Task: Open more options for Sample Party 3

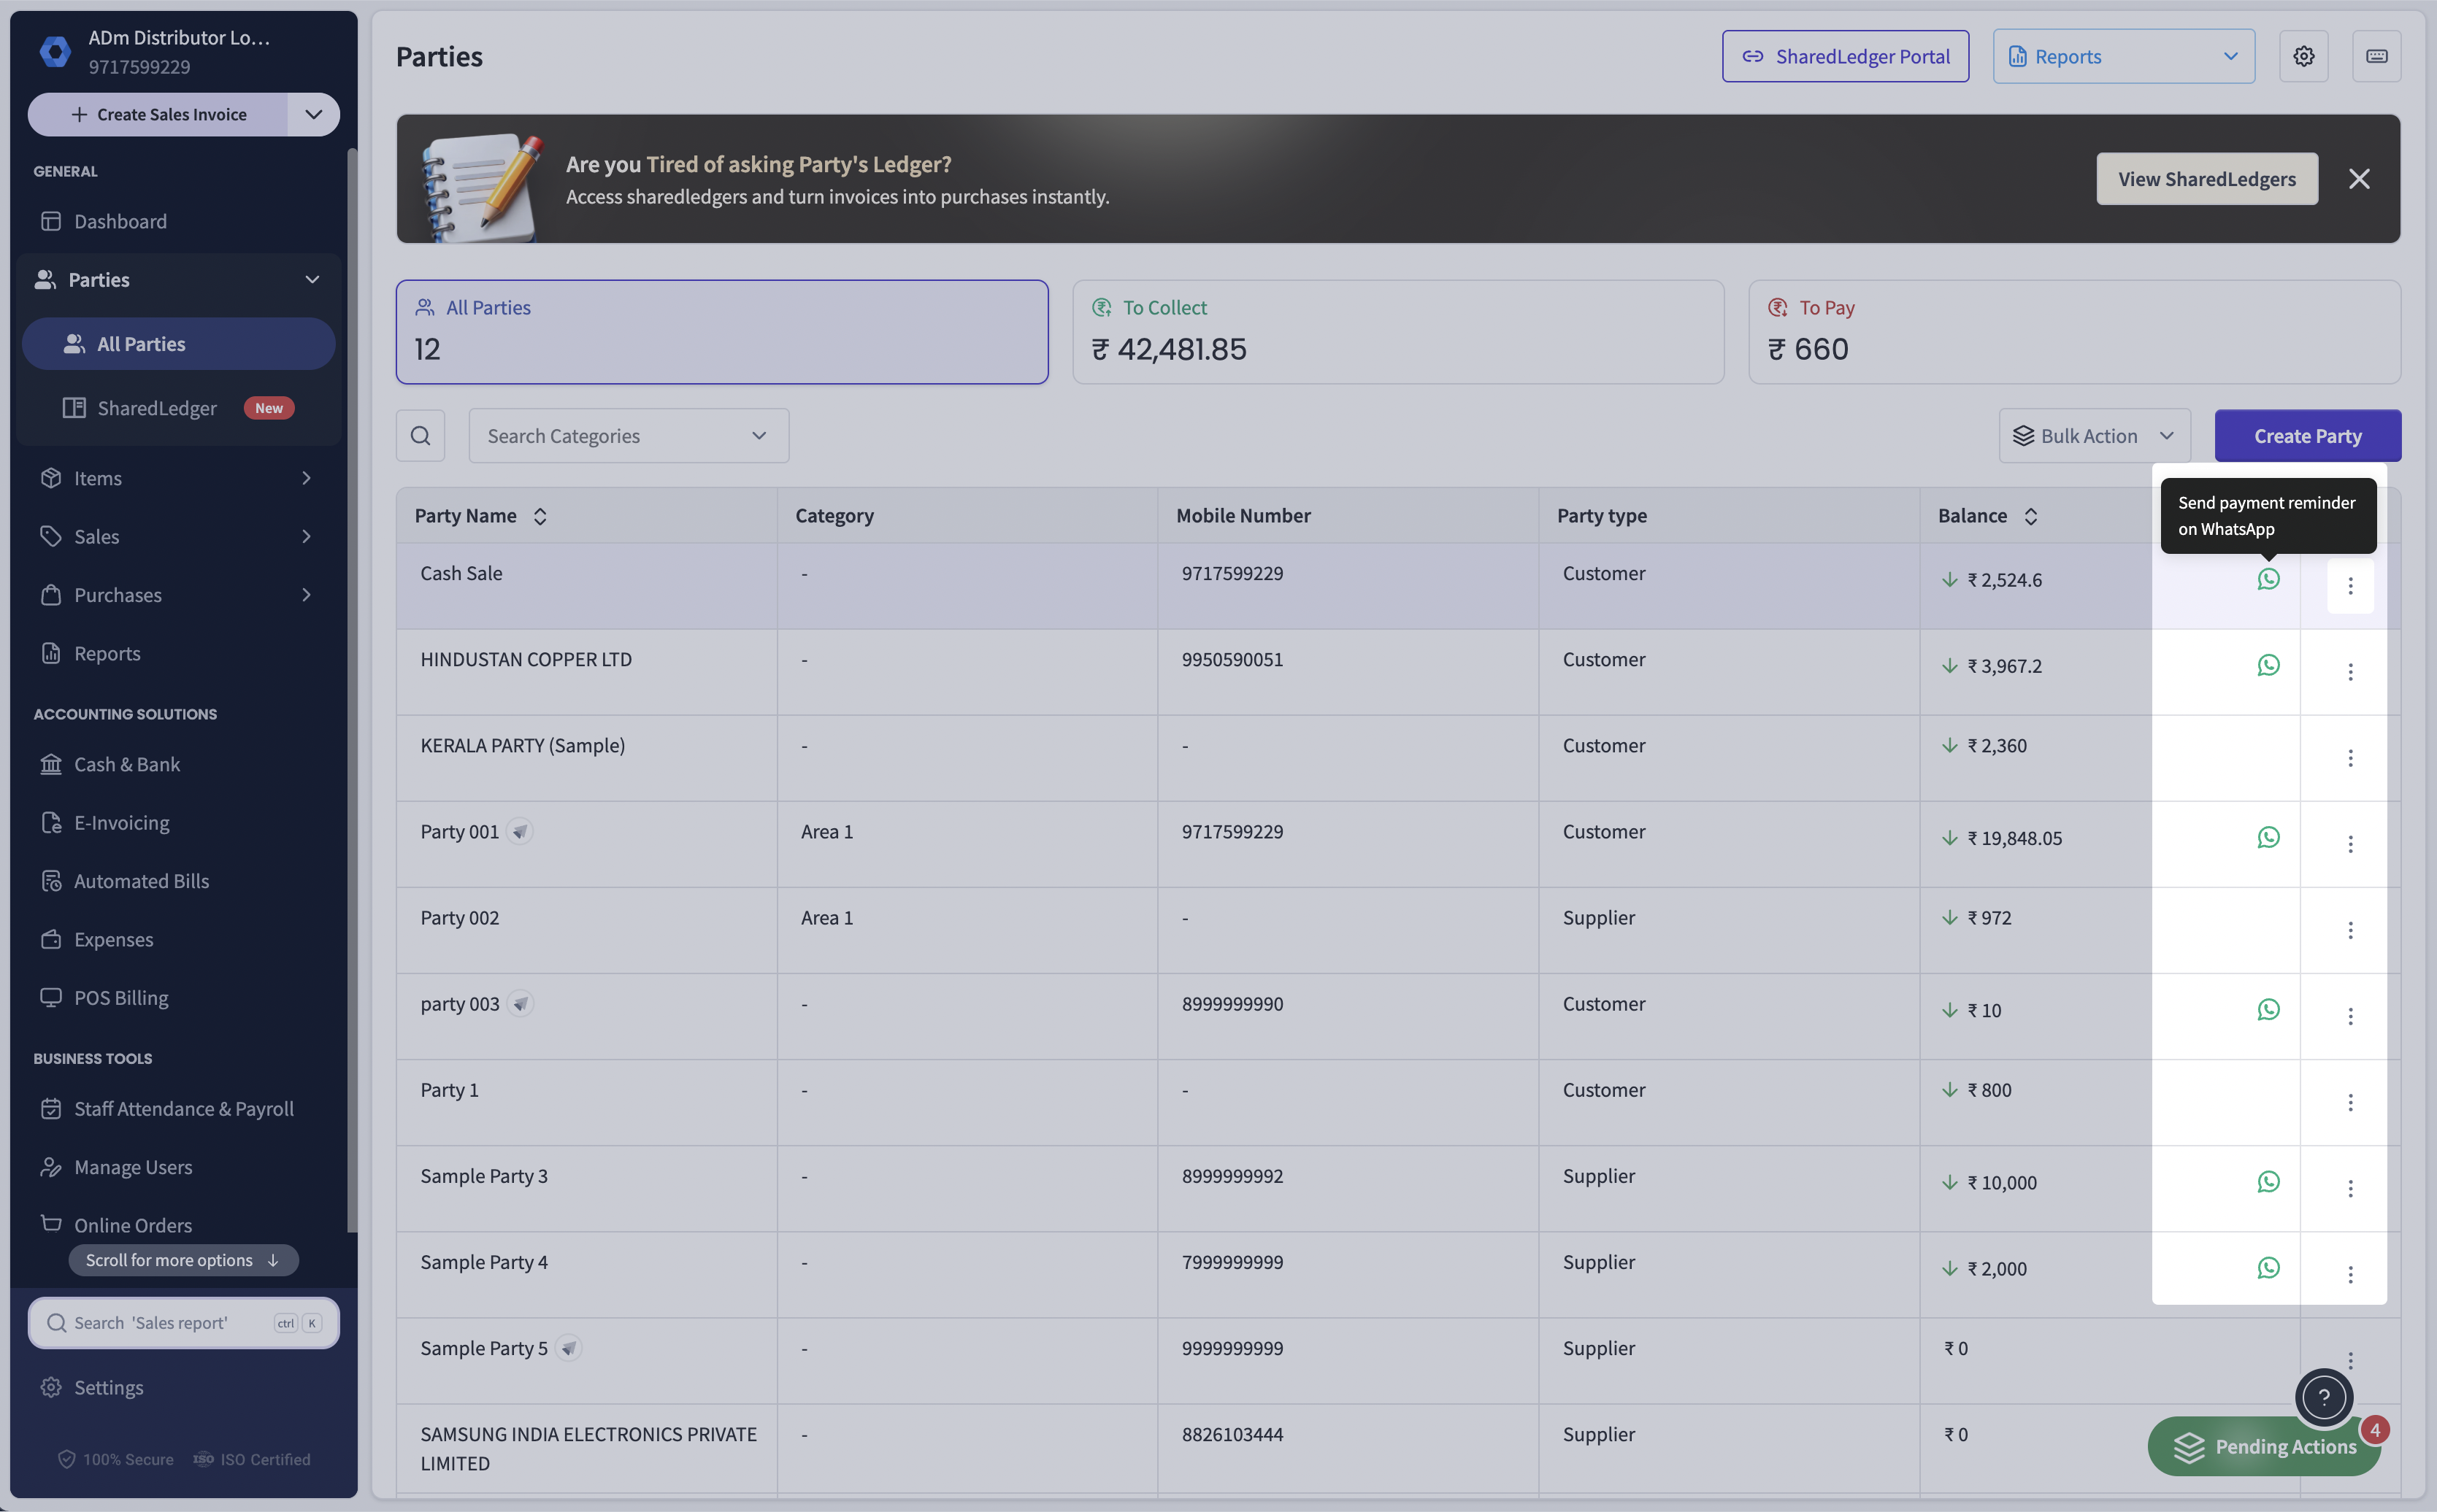Action: [x=2350, y=1187]
